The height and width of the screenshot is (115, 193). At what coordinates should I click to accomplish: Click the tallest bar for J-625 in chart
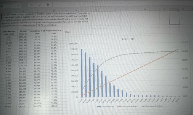coord(82,73)
